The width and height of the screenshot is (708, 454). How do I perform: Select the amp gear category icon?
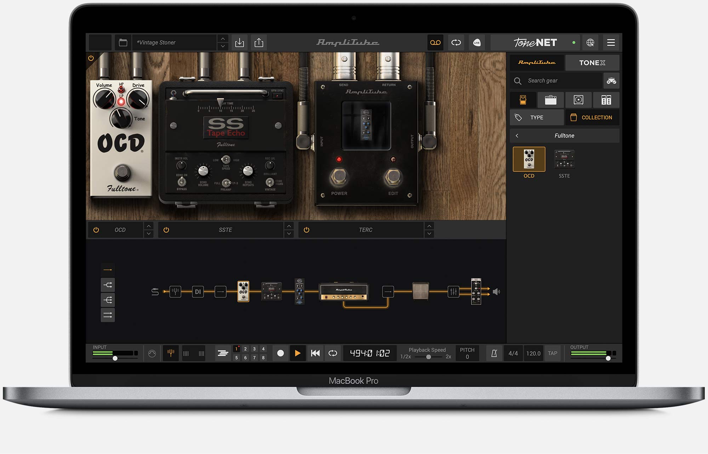tap(550, 100)
